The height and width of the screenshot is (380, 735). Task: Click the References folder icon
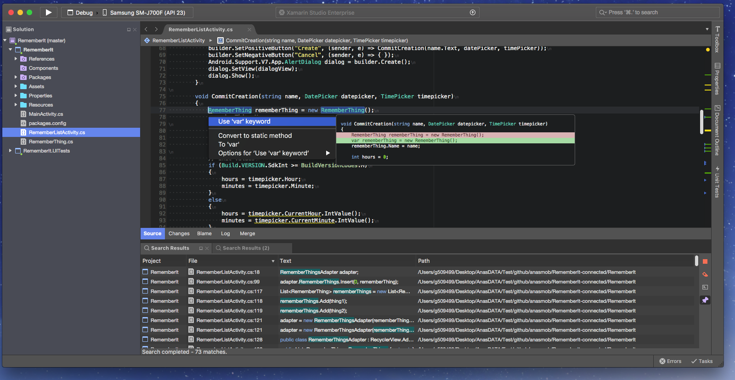(23, 59)
